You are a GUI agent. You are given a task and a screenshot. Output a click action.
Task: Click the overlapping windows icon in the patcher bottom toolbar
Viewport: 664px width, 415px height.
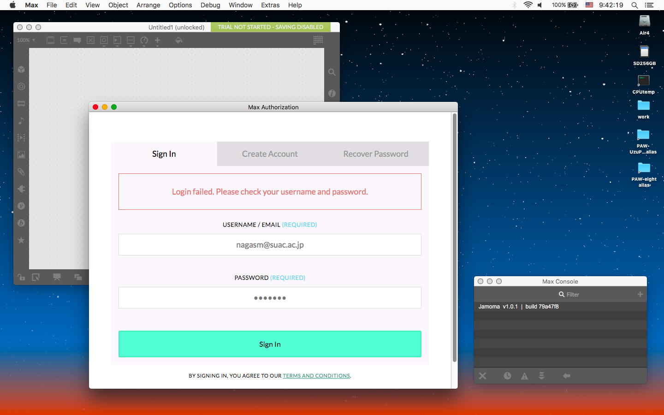[78, 277]
